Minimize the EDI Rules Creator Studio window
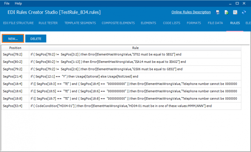Viewport: 251px width, 152px height. pos(230,4)
